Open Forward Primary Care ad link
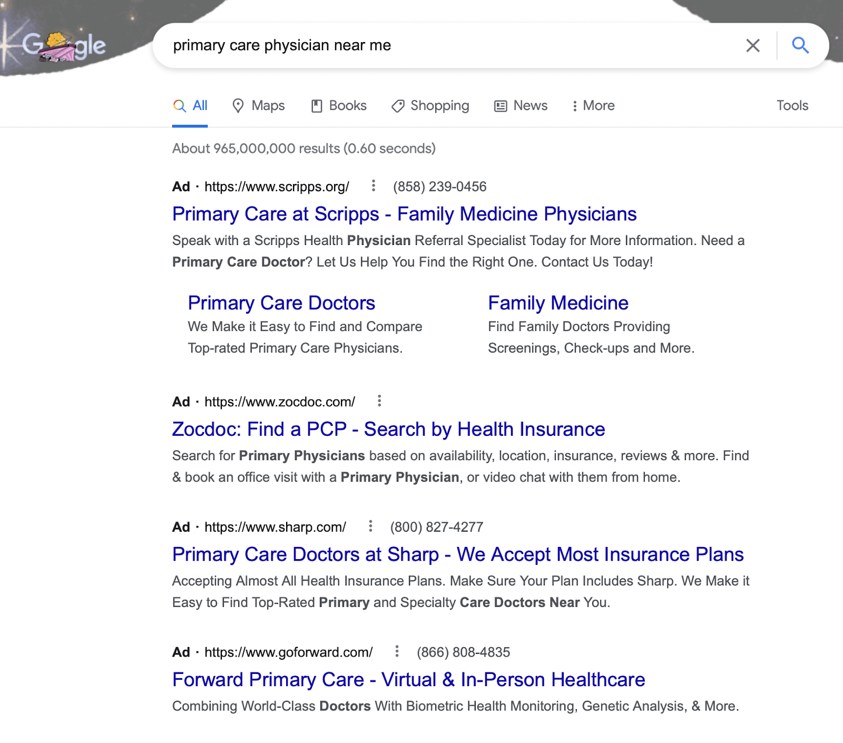Image resolution: width=843 pixels, height=743 pixels. [408, 679]
